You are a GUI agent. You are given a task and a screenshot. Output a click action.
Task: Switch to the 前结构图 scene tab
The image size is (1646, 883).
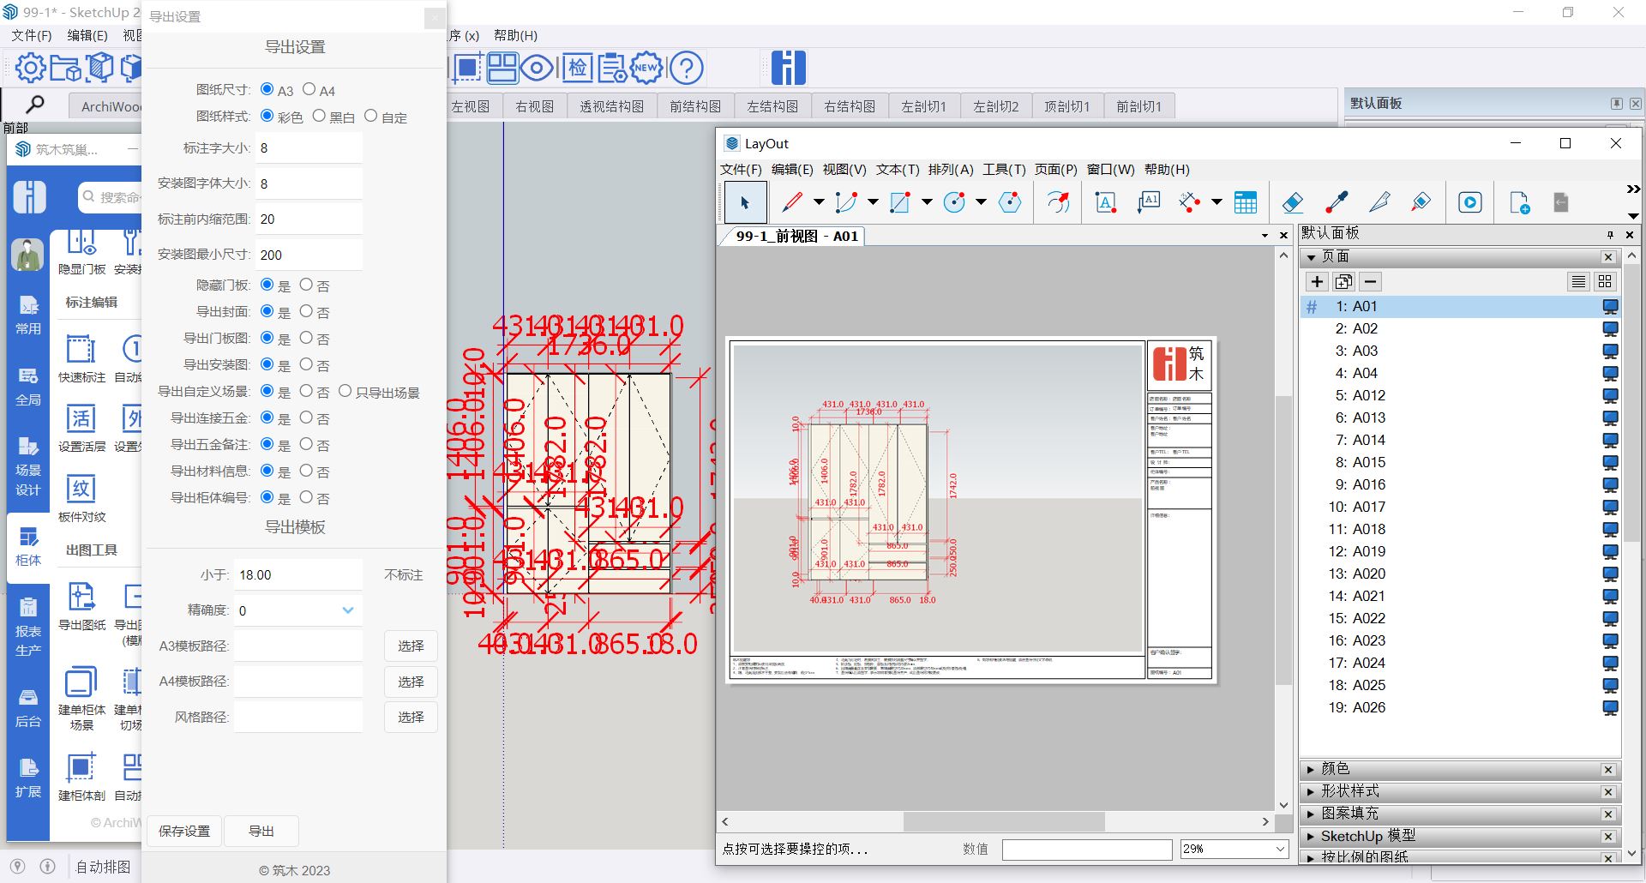point(694,106)
